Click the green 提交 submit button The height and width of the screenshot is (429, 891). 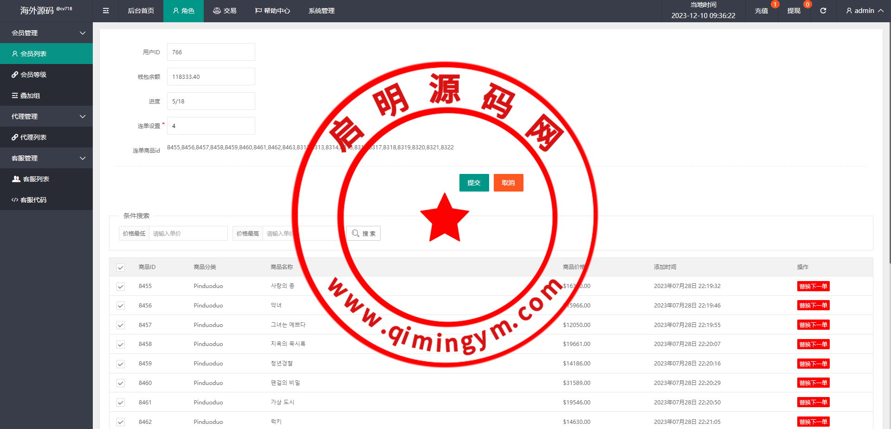click(474, 183)
